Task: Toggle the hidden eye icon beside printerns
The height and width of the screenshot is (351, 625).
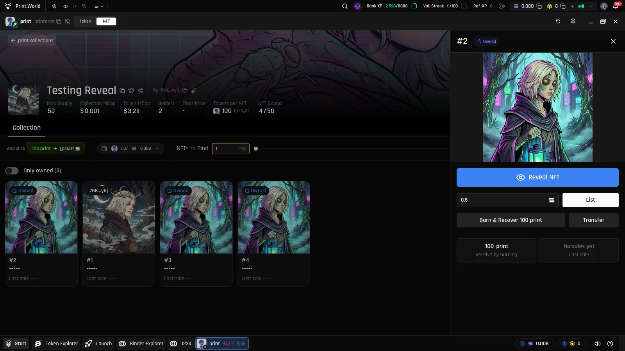Action: tap(68, 21)
